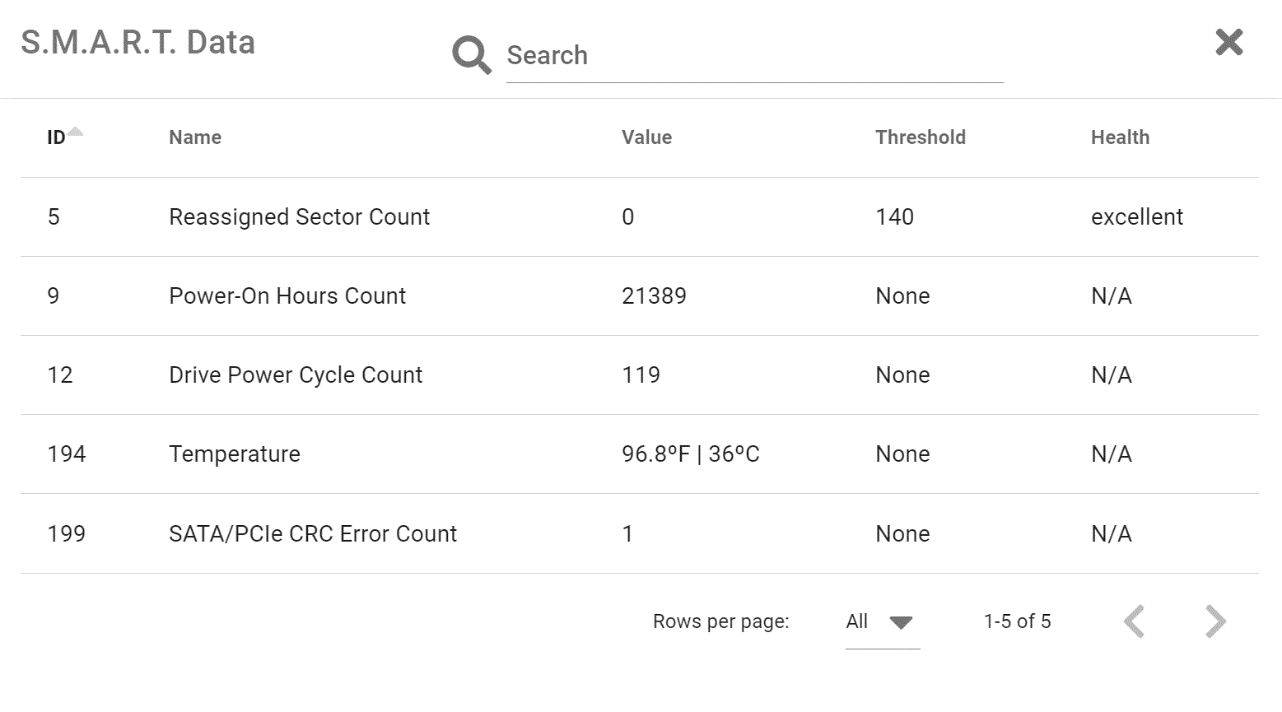The image size is (1282, 712).
Task: Click N/A health in Power-On Hours row
Action: click(x=1112, y=296)
